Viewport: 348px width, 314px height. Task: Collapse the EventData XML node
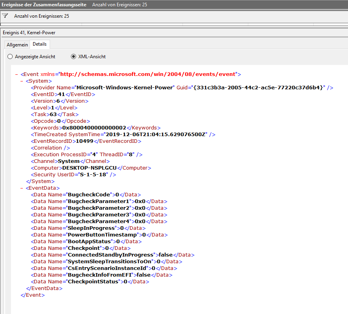tap(22, 188)
